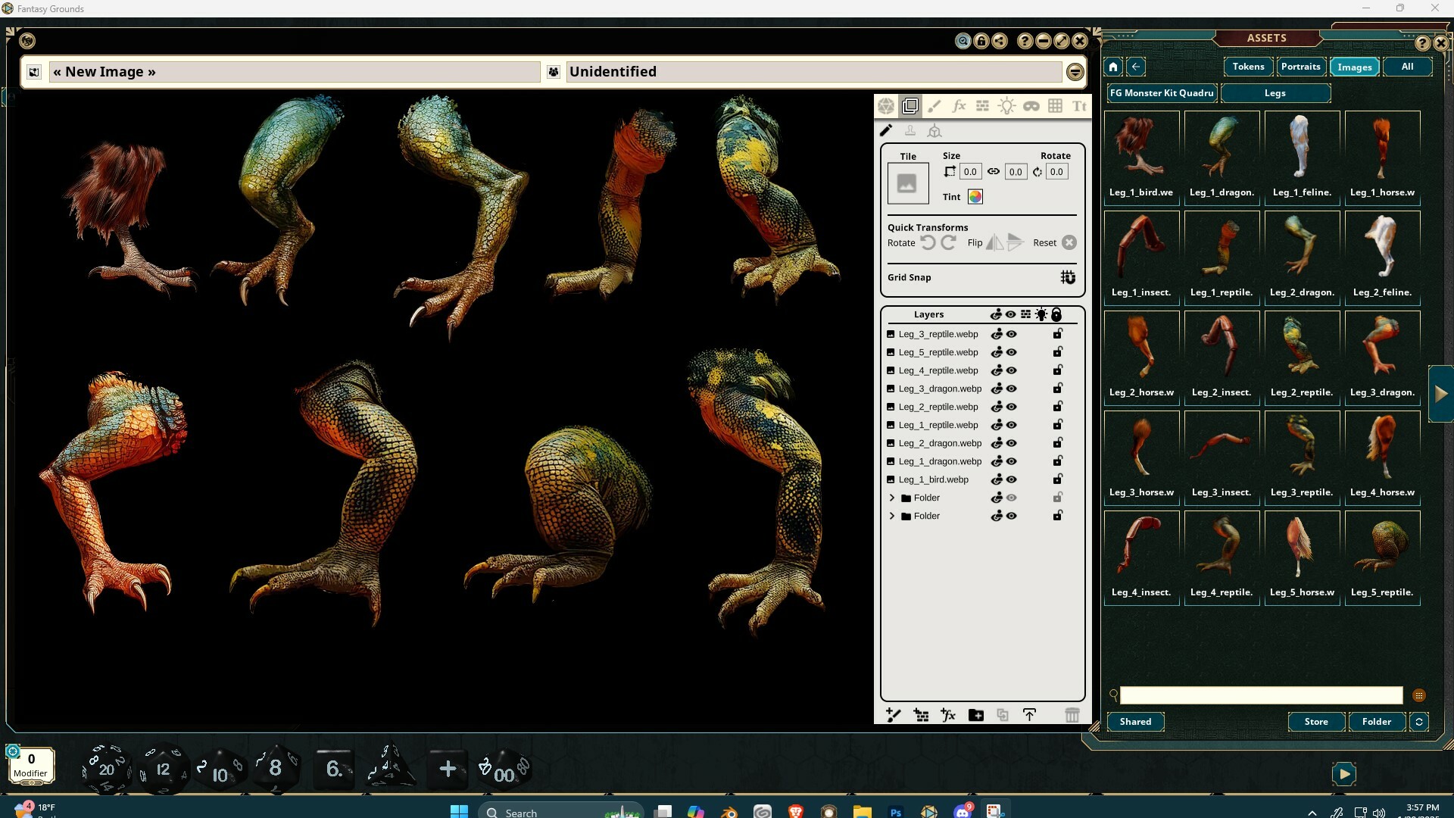The image size is (1454, 818).
Task: Hide the Leg_3_reptile.webp layer
Action: click(1011, 334)
